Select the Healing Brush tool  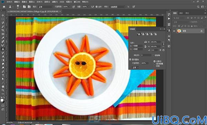click(3, 41)
